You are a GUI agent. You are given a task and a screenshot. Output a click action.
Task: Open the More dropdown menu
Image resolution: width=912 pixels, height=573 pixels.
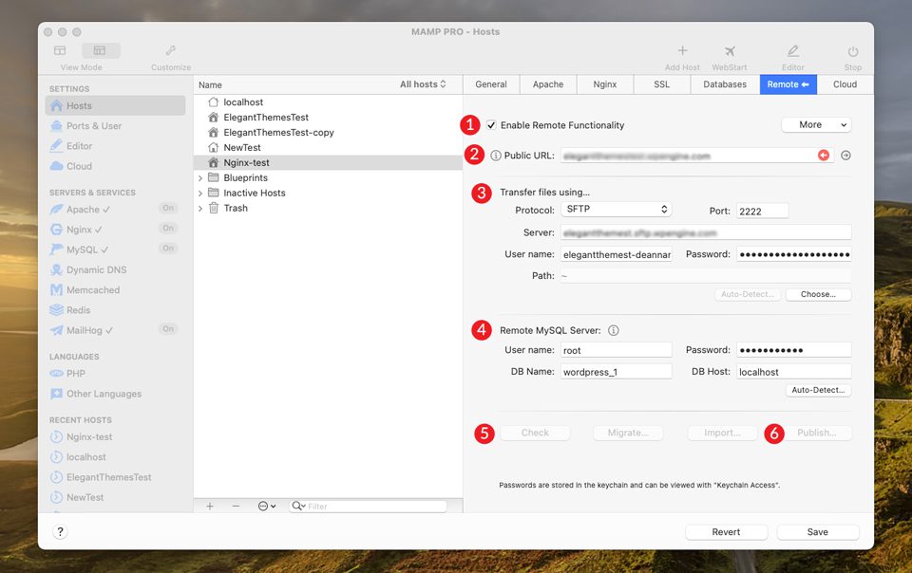[816, 125]
